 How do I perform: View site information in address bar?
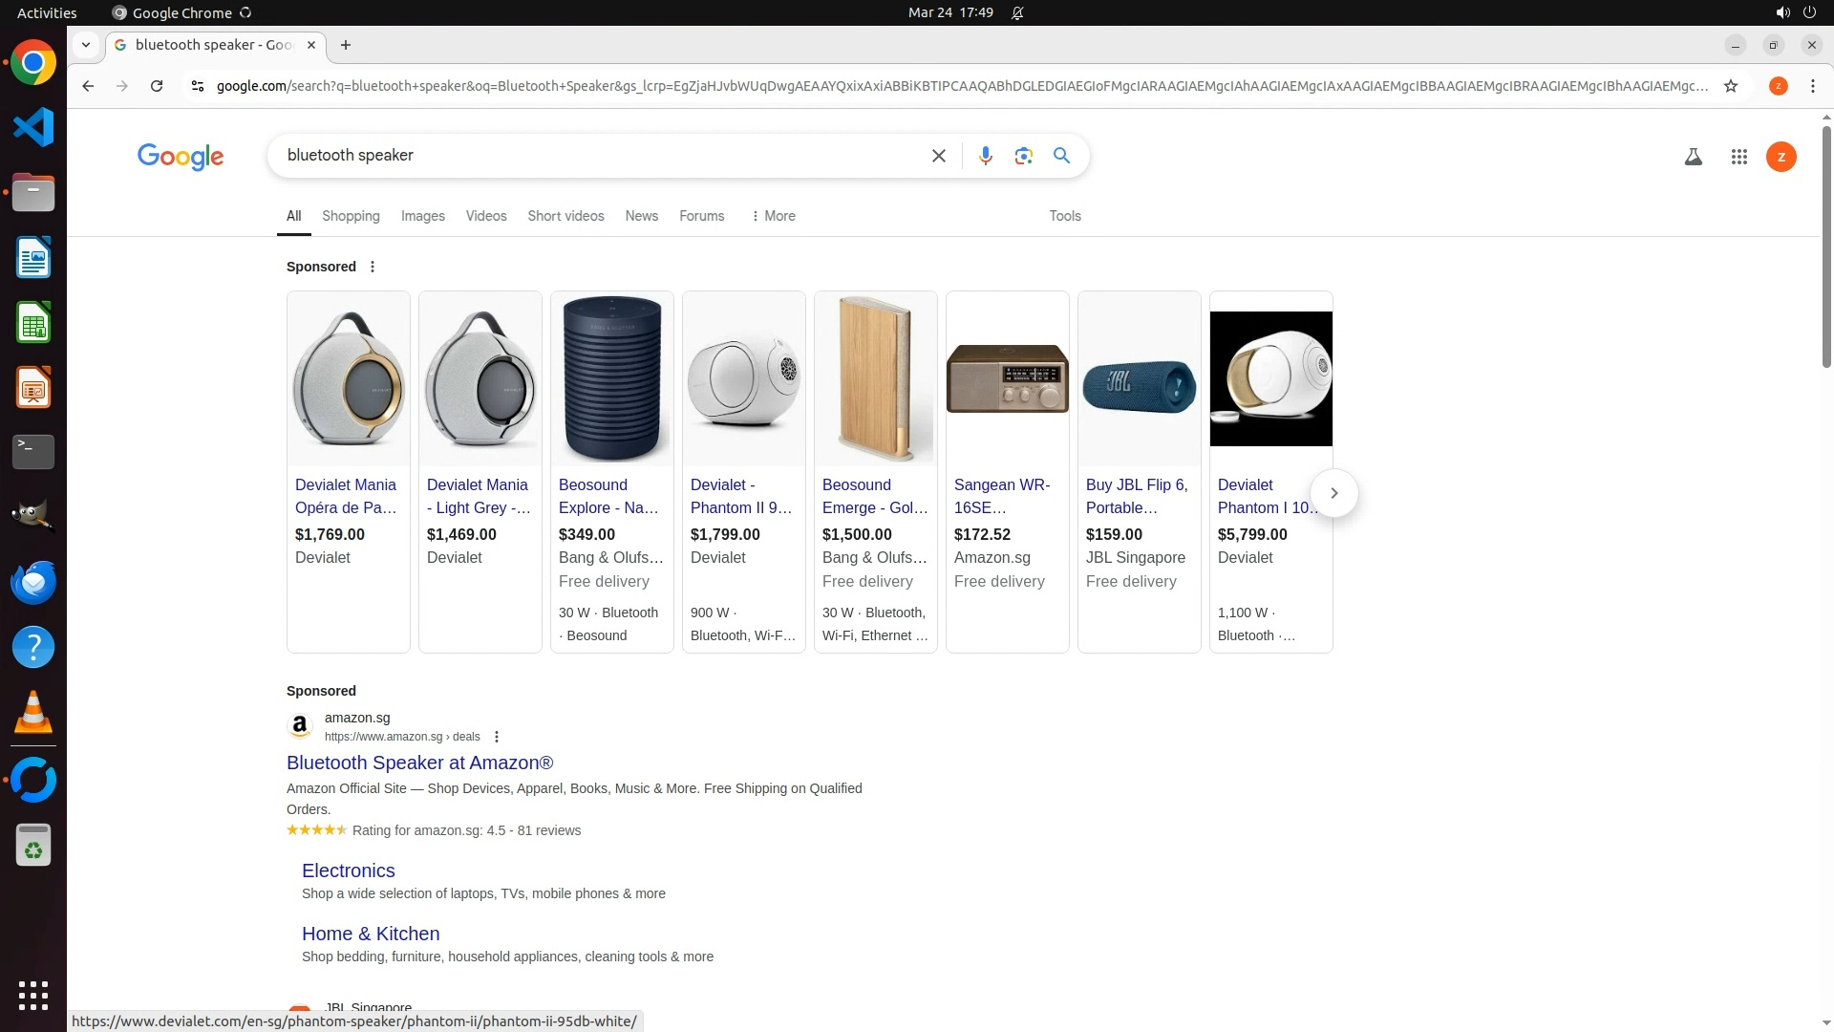198,86
